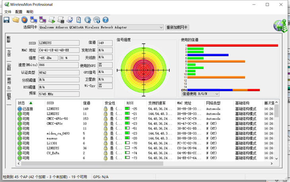Click the green status icon for CU_ExFn row

click(19, 153)
